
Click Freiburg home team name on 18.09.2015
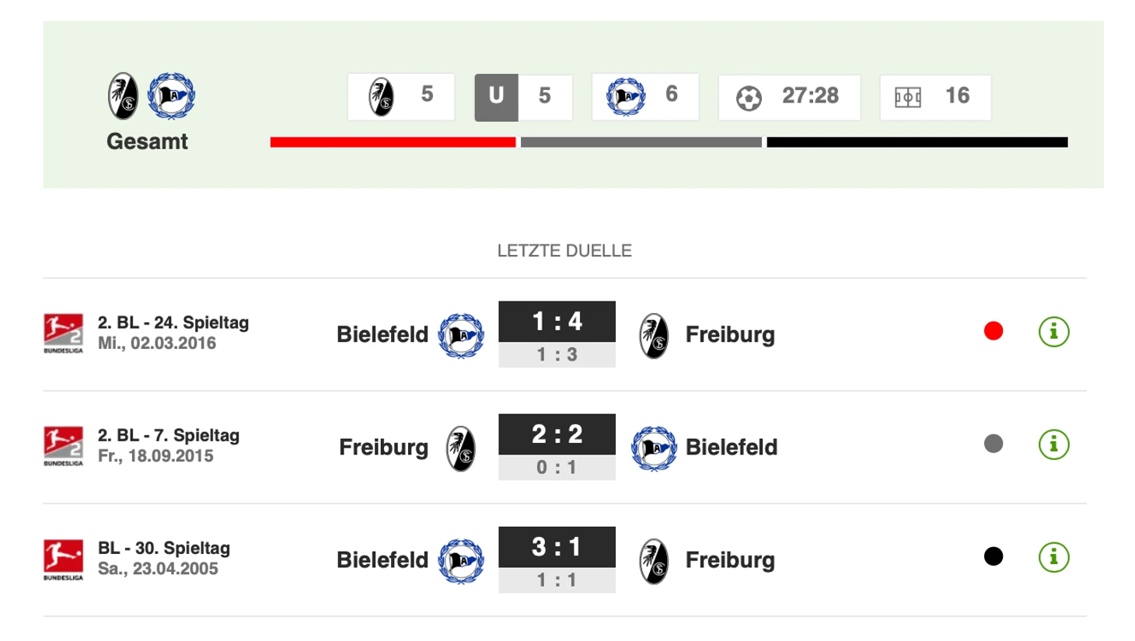tap(383, 448)
